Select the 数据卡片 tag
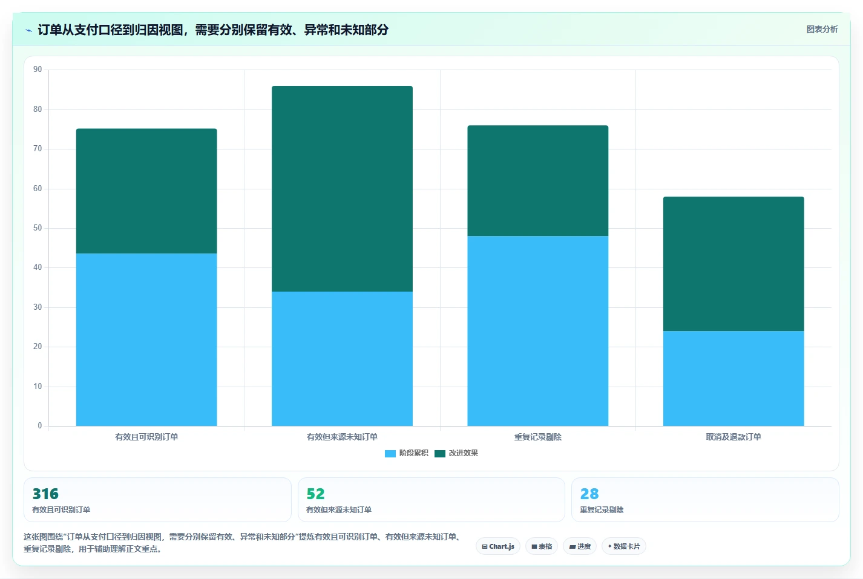The height and width of the screenshot is (579, 863). coord(624,546)
